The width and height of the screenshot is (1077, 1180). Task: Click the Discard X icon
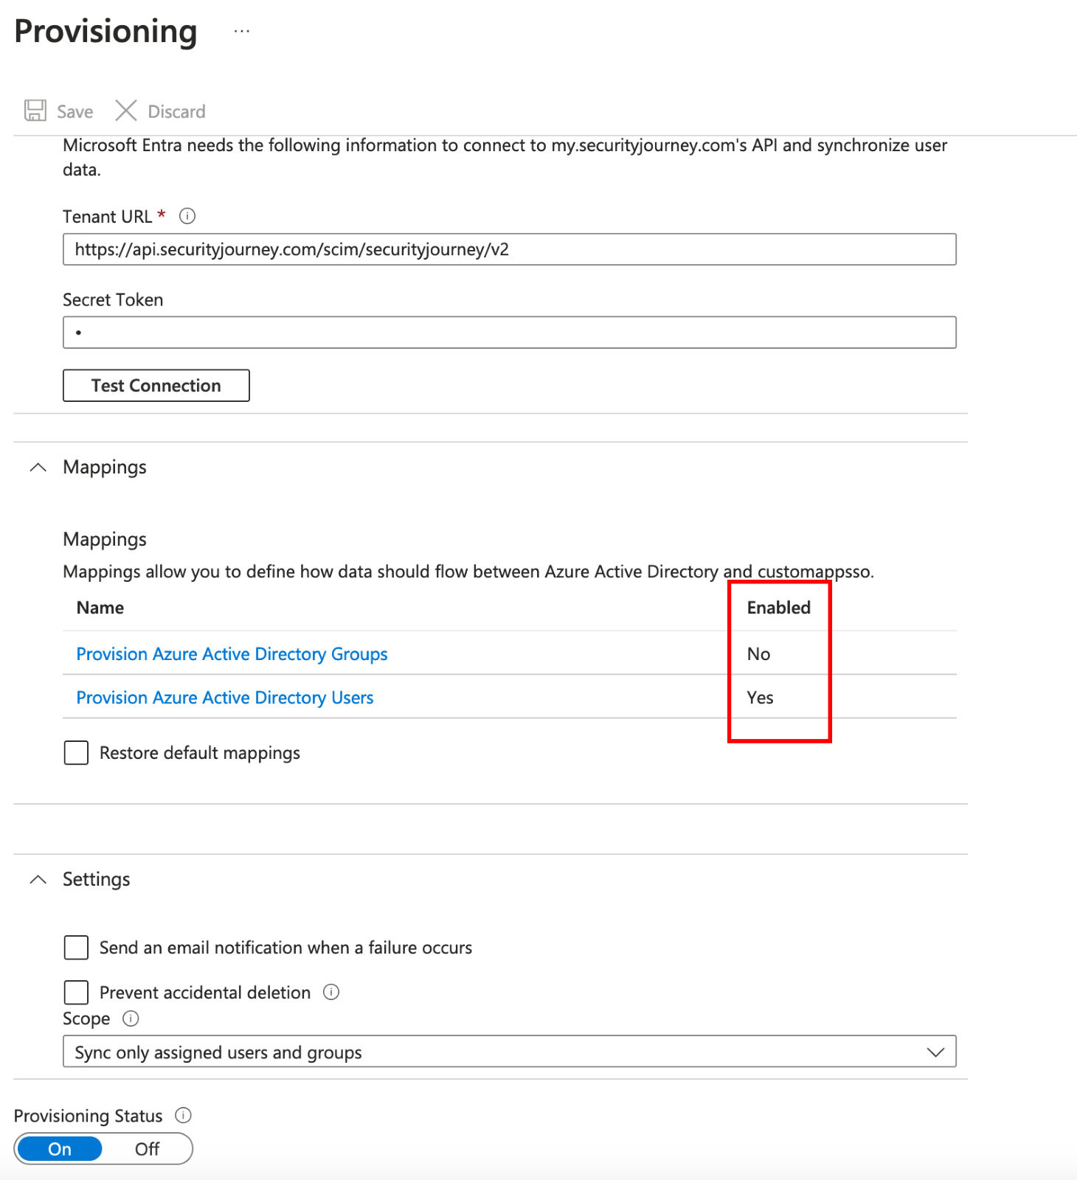click(126, 111)
